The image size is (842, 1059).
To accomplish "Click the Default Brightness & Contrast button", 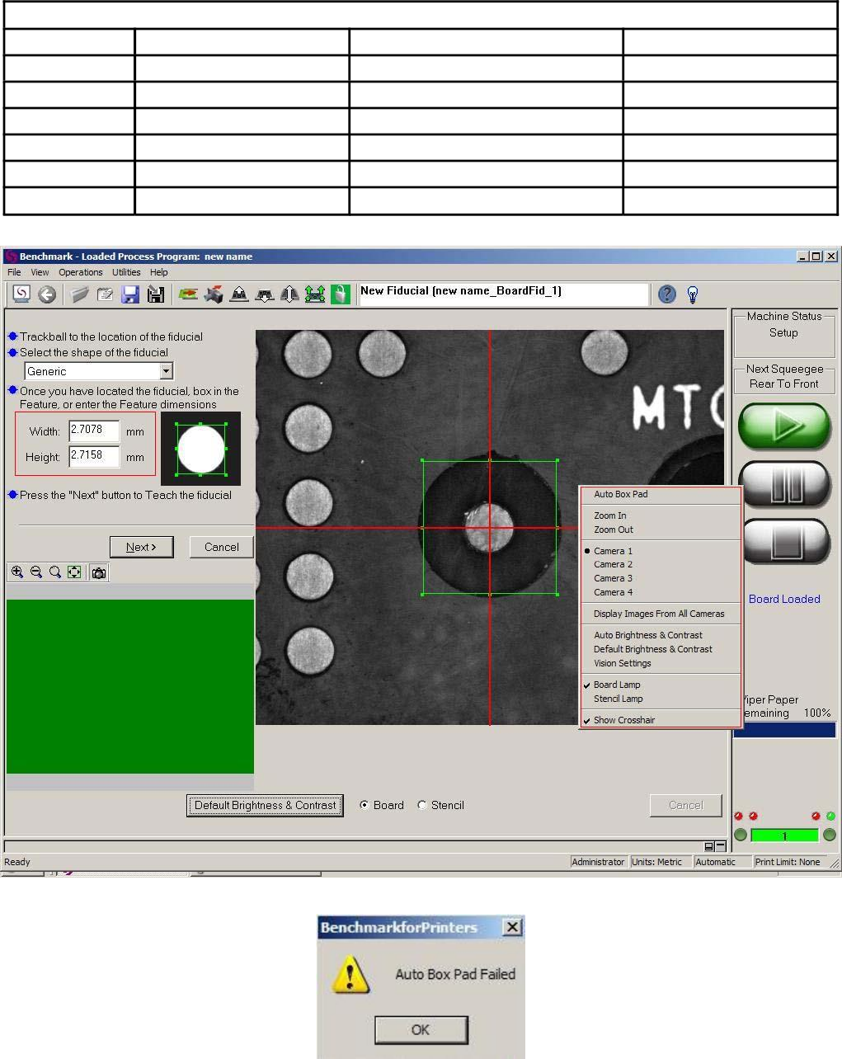I will pos(265,806).
